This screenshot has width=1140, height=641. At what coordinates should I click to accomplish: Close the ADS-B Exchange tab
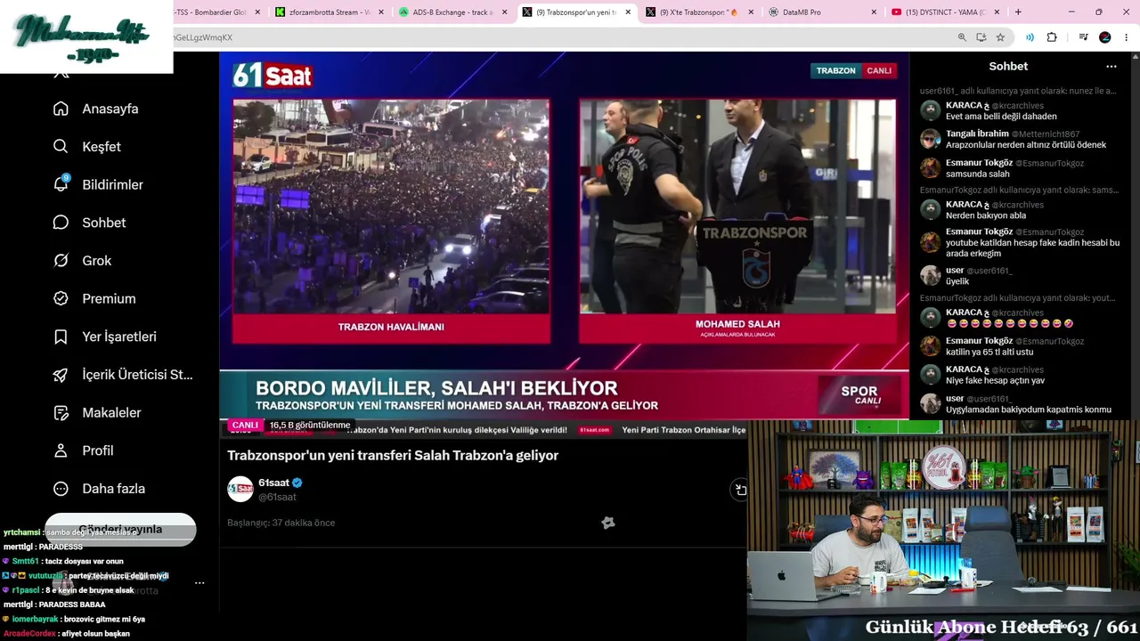[504, 12]
